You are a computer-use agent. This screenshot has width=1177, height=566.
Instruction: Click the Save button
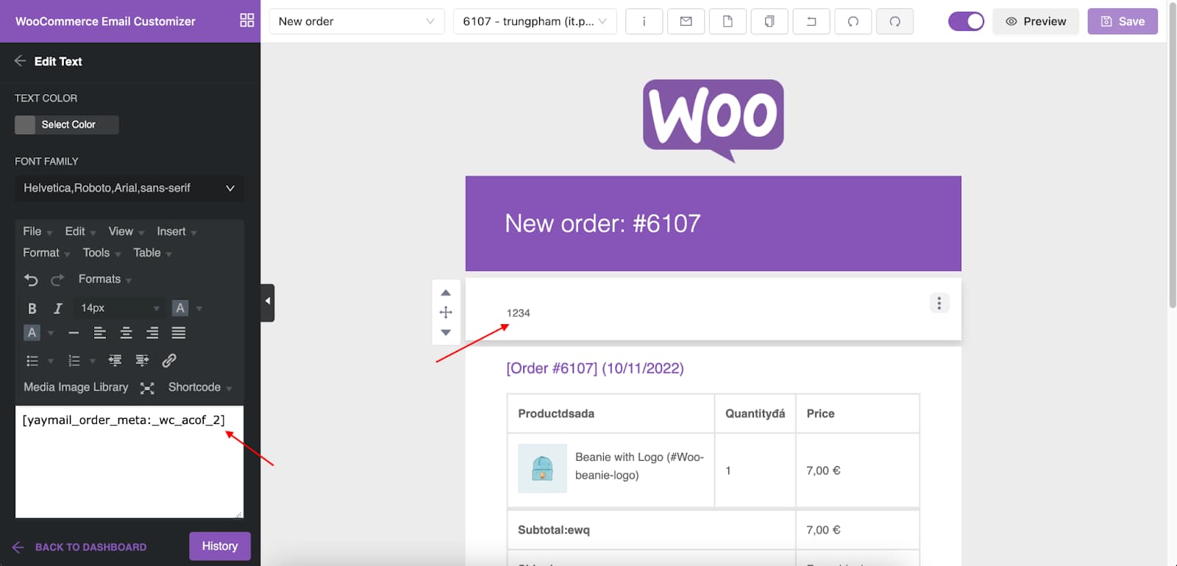pyautogui.click(x=1122, y=21)
